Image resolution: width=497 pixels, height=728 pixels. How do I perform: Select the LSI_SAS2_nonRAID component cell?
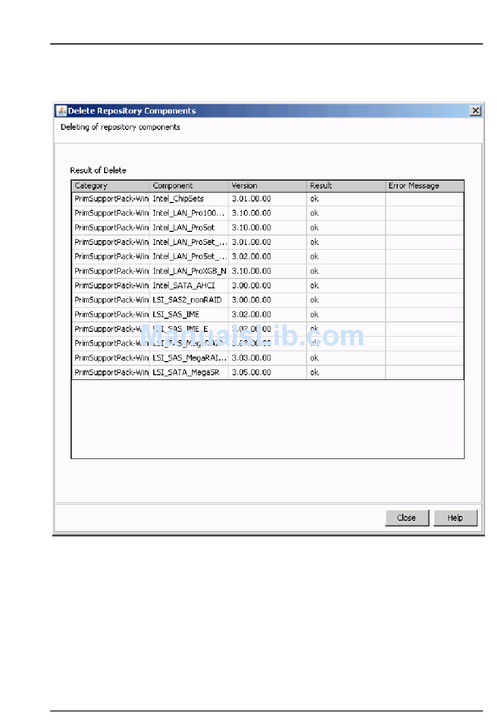point(189,300)
